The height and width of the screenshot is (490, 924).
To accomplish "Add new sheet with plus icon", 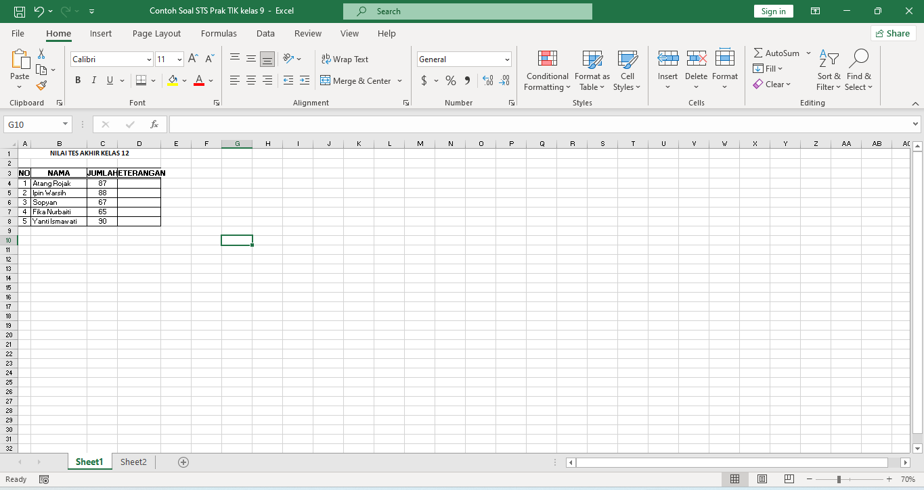I will point(183,462).
